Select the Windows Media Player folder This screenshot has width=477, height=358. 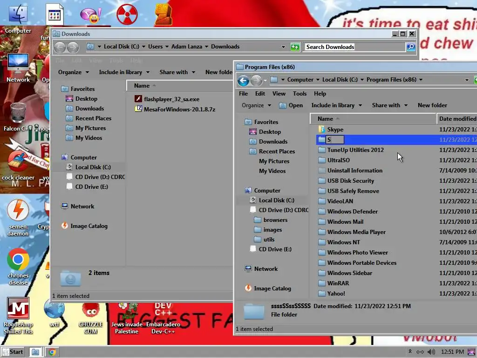point(356,232)
